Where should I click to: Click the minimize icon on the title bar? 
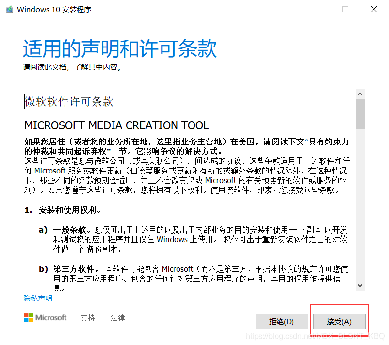point(316,9)
